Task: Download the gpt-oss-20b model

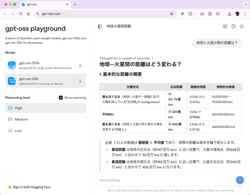Action: (80, 81)
